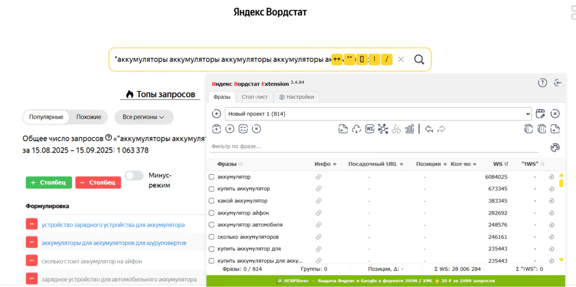This screenshot has width=576, height=287.
Task: Open the color palette icon
Action: (555, 148)
